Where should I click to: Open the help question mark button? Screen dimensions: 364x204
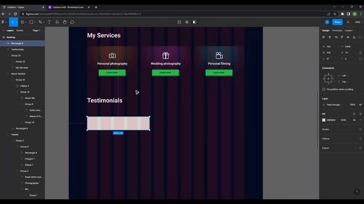[357, 192]
